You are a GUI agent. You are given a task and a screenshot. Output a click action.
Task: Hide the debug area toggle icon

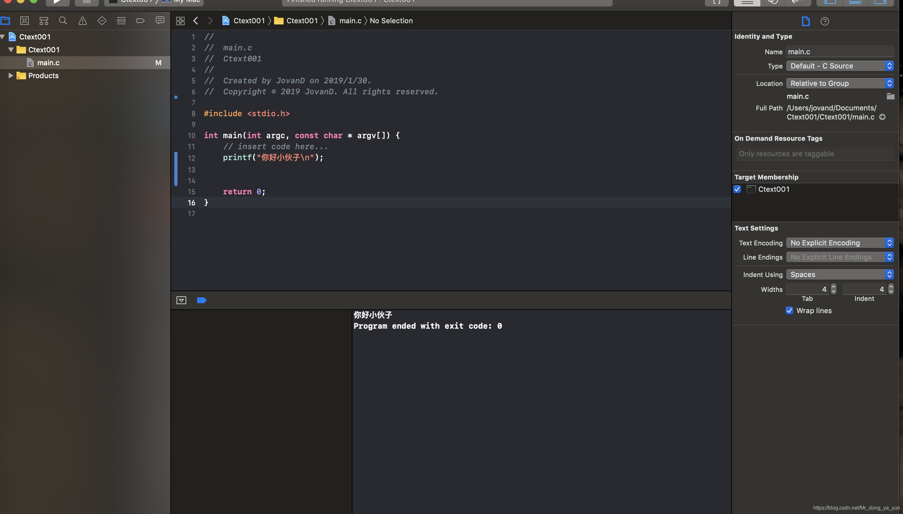coord(181,300)
